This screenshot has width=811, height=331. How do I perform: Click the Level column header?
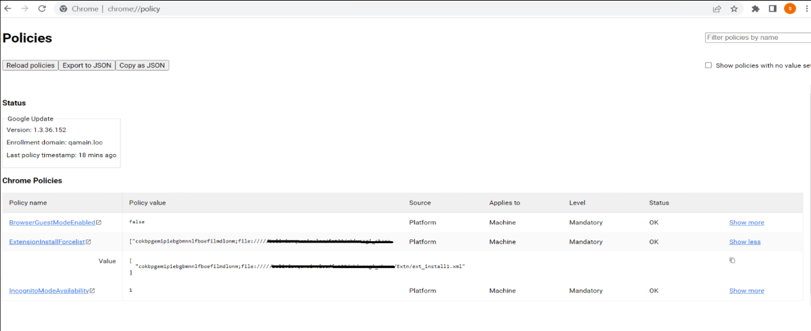click(577, 203)
